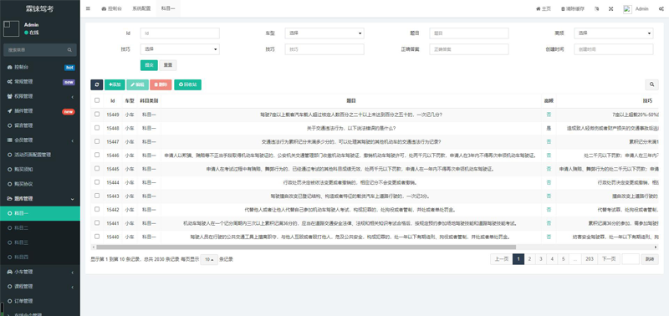Check the row with Id 15448
The width and height of the screenshot is (669, 316).
97,128
